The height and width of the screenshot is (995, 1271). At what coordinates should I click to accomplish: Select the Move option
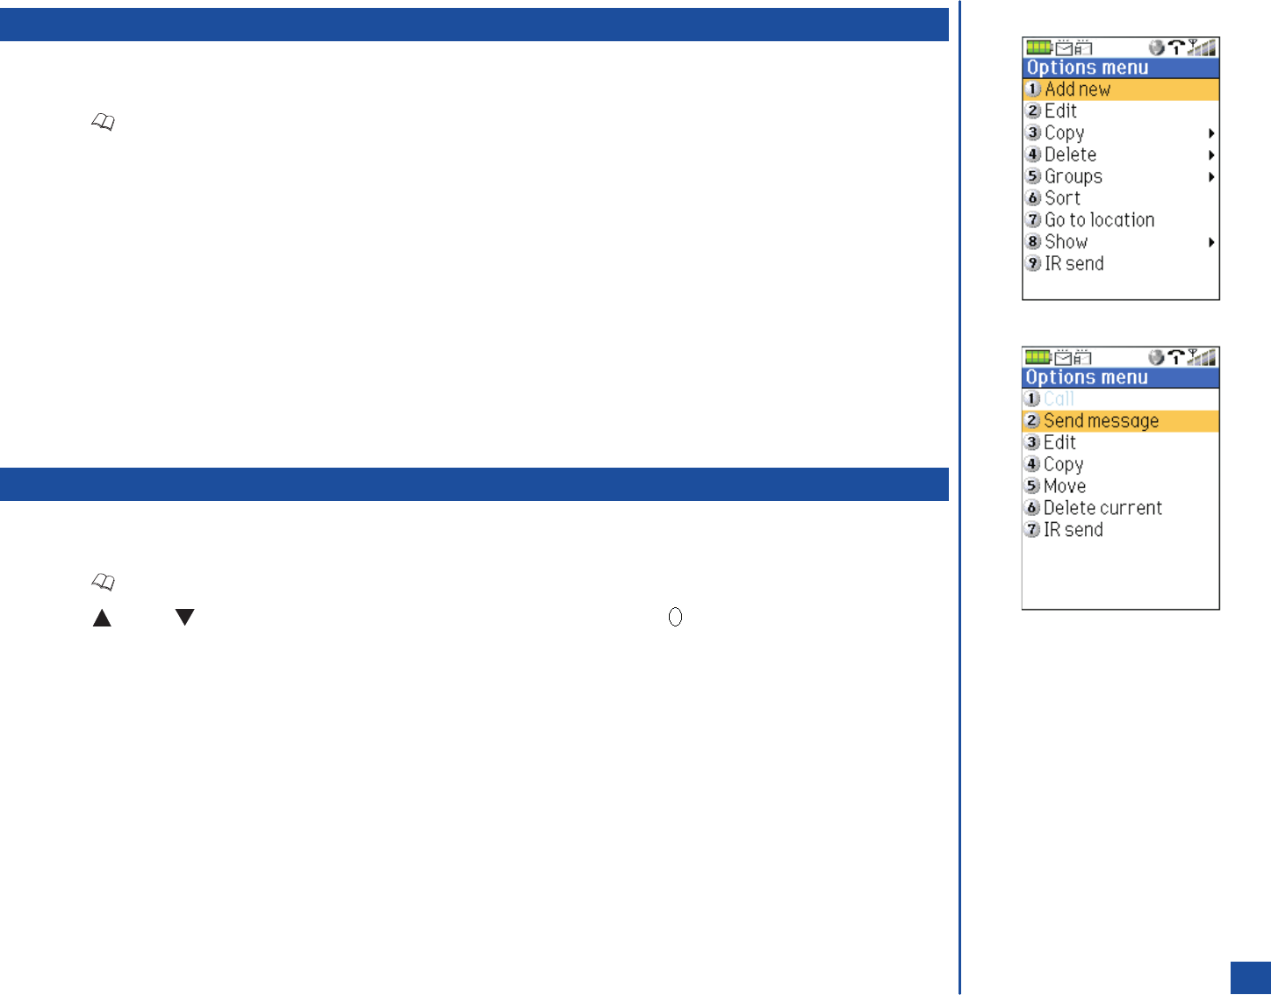tap(1121, 486)
